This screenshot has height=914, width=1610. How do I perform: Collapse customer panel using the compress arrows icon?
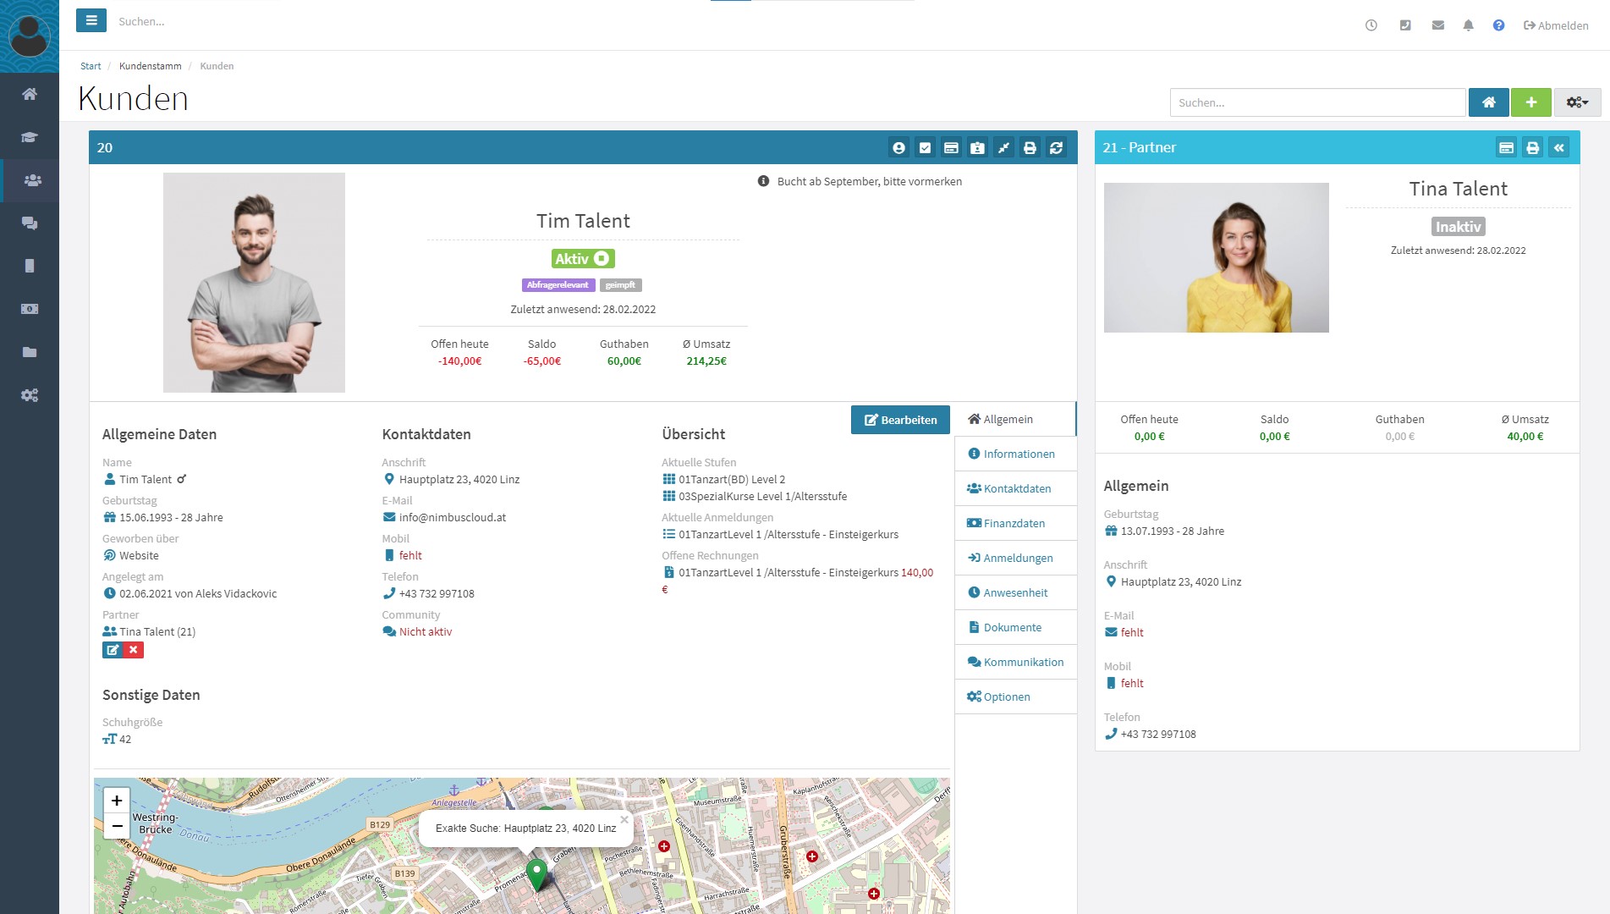point(1003,148)
